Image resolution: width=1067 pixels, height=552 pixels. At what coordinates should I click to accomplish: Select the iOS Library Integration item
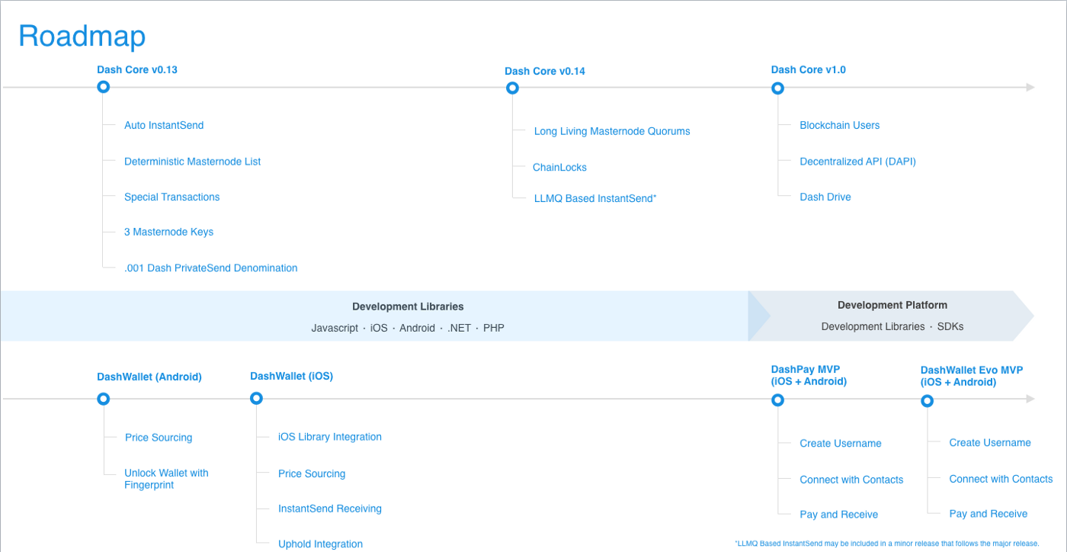click(x=330, y=437)
